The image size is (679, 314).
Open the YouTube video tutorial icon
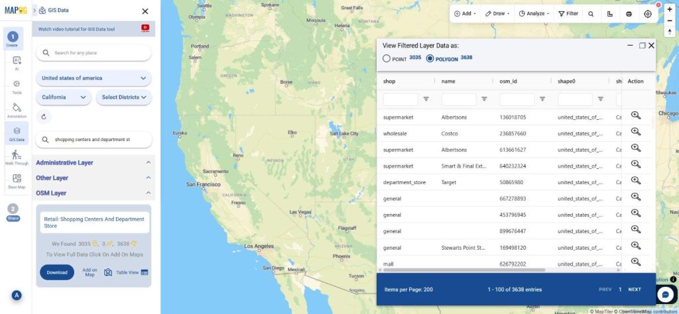145,28
